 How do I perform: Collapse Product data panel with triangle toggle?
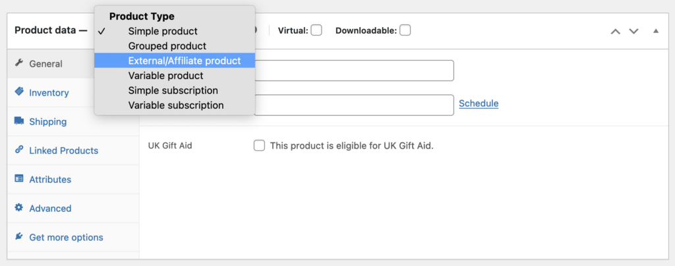tap(656, 31)
